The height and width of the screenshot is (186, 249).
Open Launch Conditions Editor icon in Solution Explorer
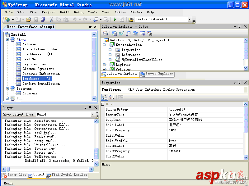coord(150,33)
